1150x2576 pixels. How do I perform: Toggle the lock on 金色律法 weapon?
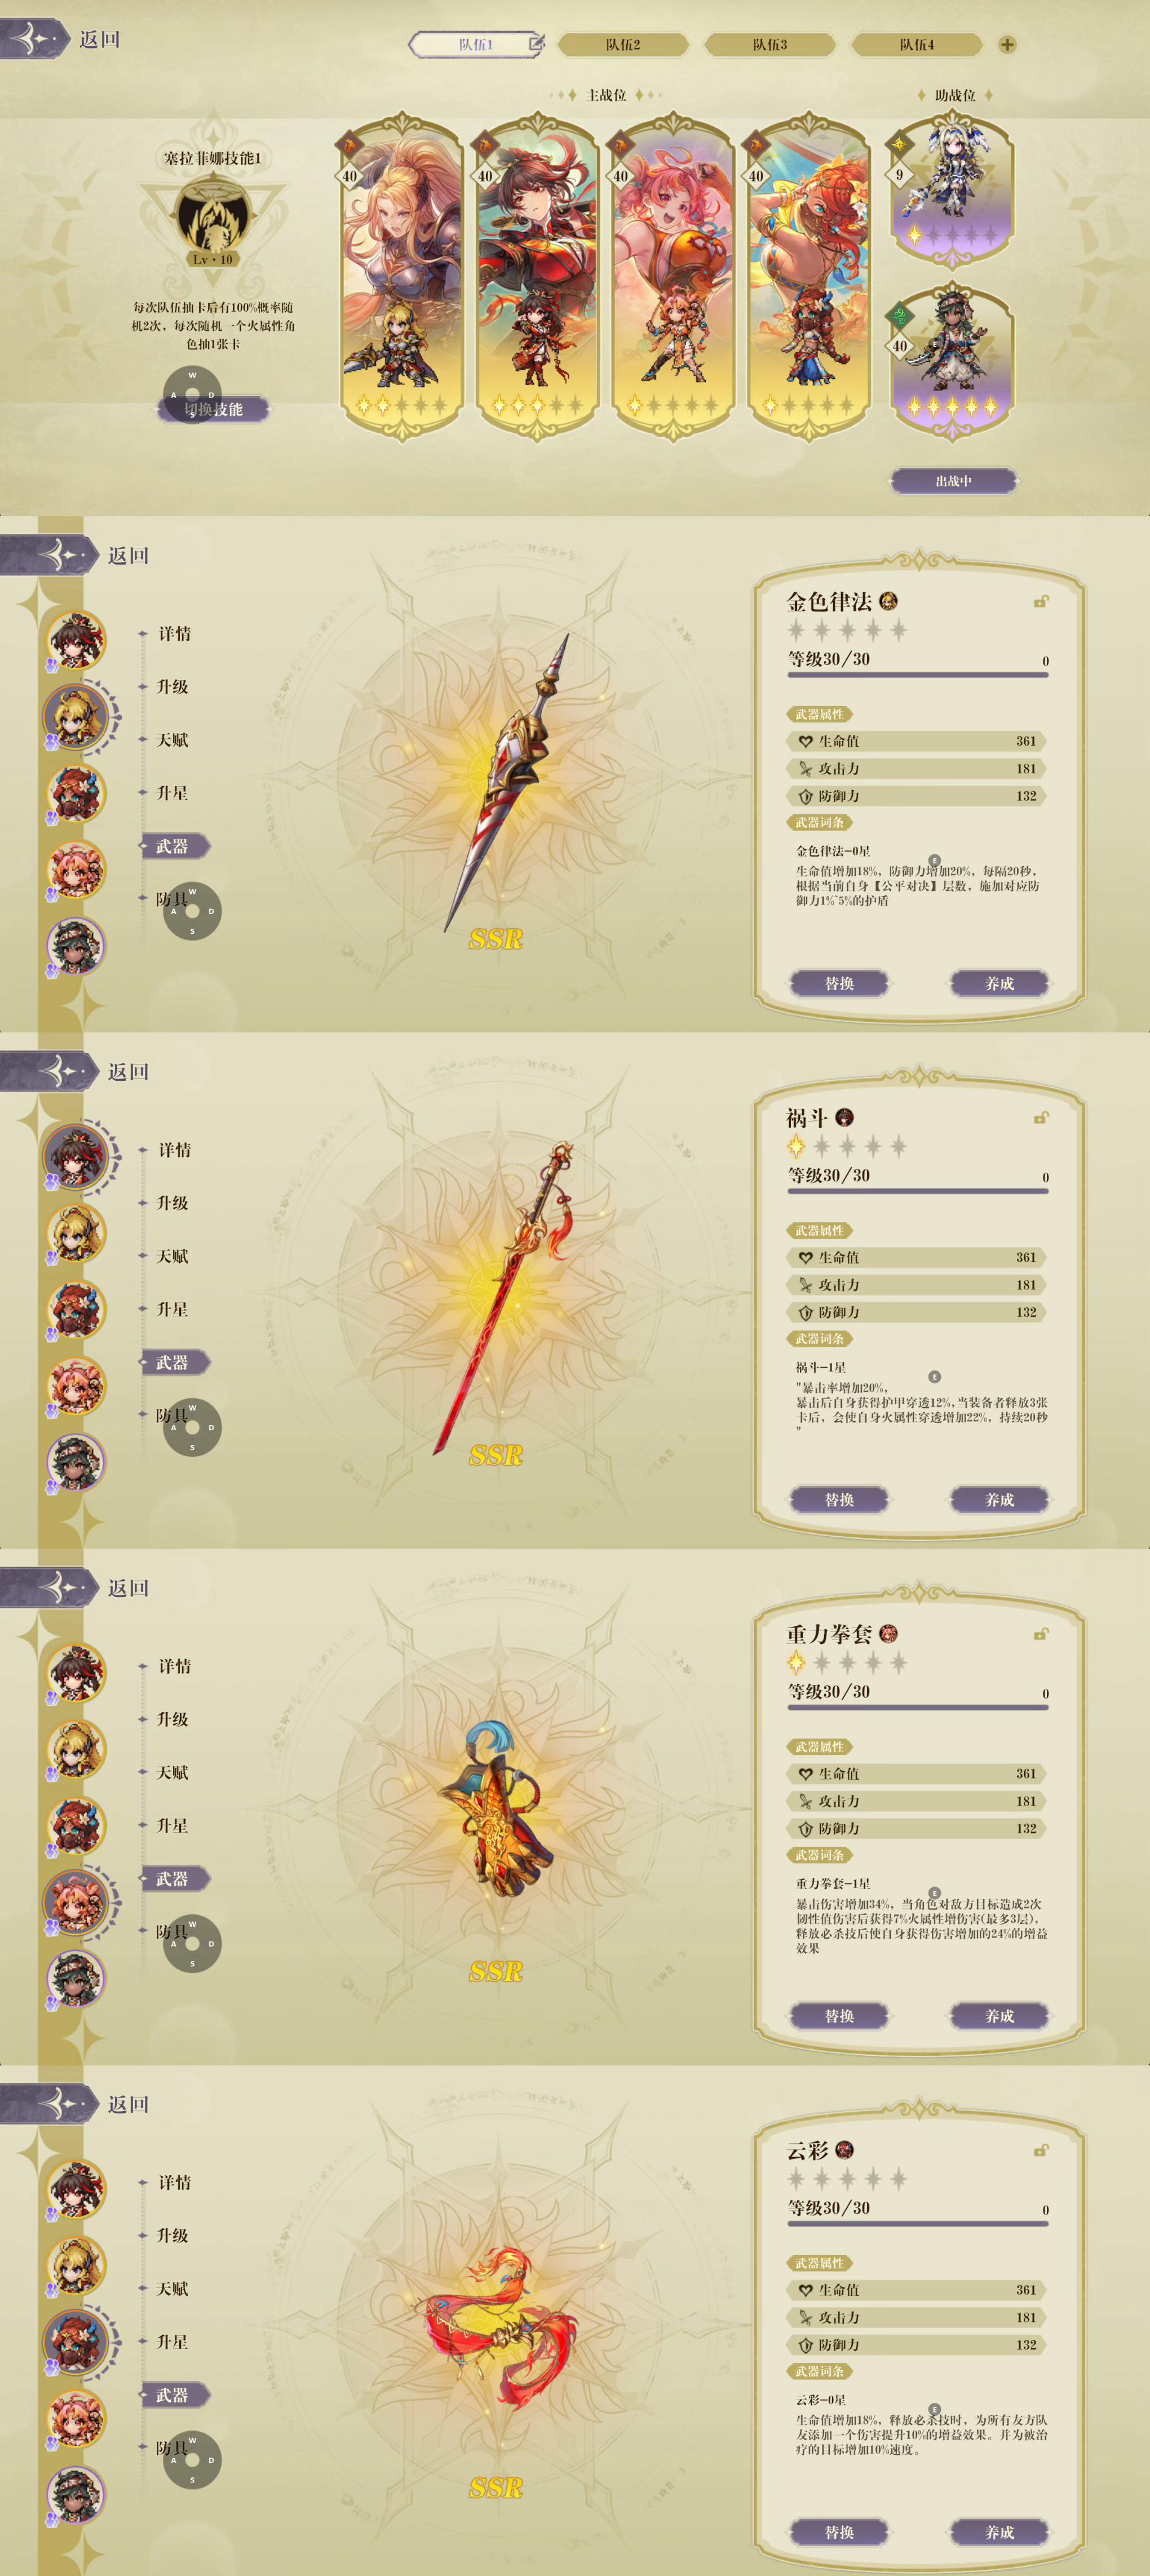coord(1041,601)
